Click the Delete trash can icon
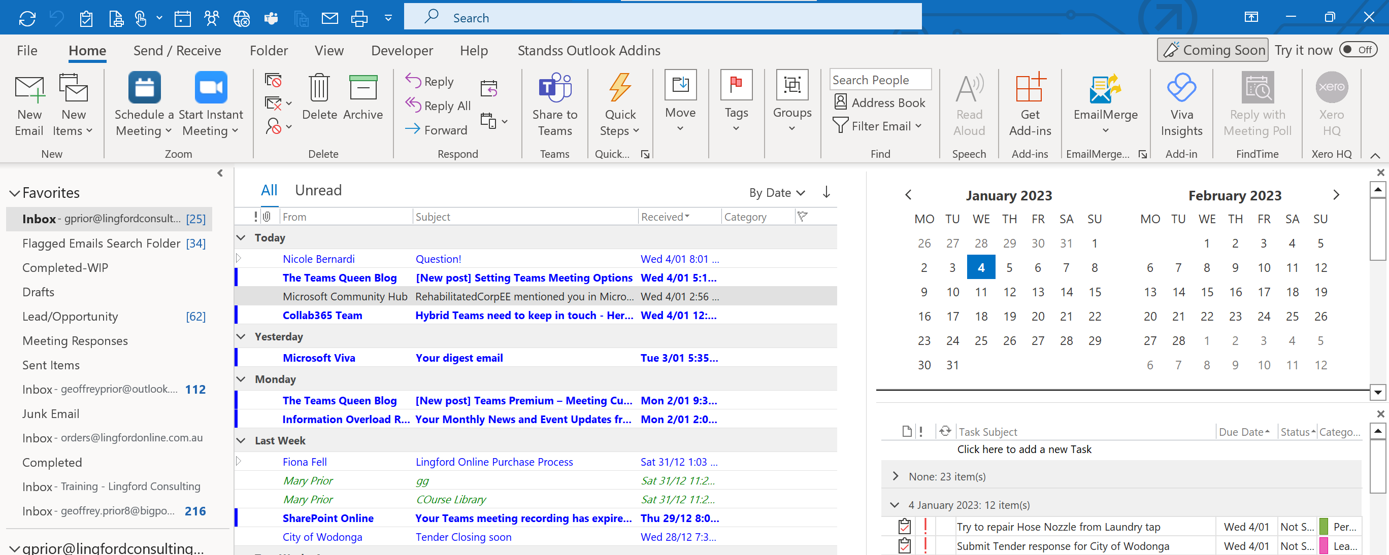The image size is (1389, 555). pos(319,88)
